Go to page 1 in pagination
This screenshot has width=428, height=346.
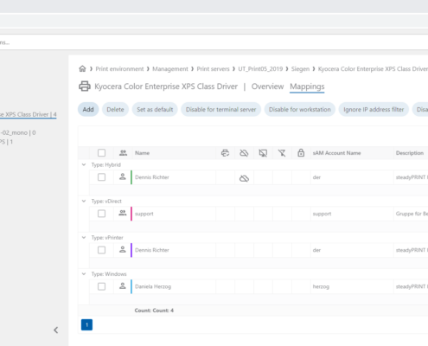(x=86, y=325)
